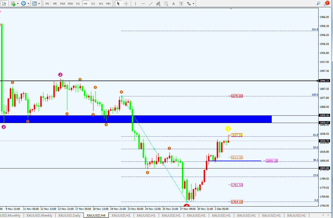Switch to the M30 timeframe
Image resolution: width=333 pixels, height=218 pixels.
pos(70,4)
